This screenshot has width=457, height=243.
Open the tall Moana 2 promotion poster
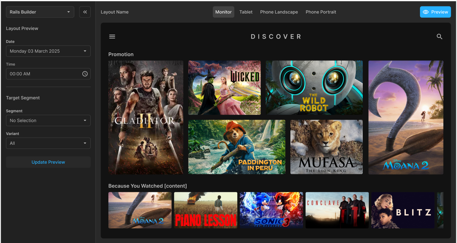406,117
